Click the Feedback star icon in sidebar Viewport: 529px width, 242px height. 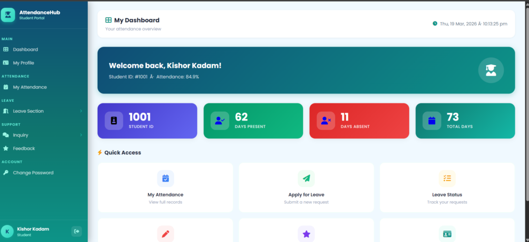[x=6, y=148]
